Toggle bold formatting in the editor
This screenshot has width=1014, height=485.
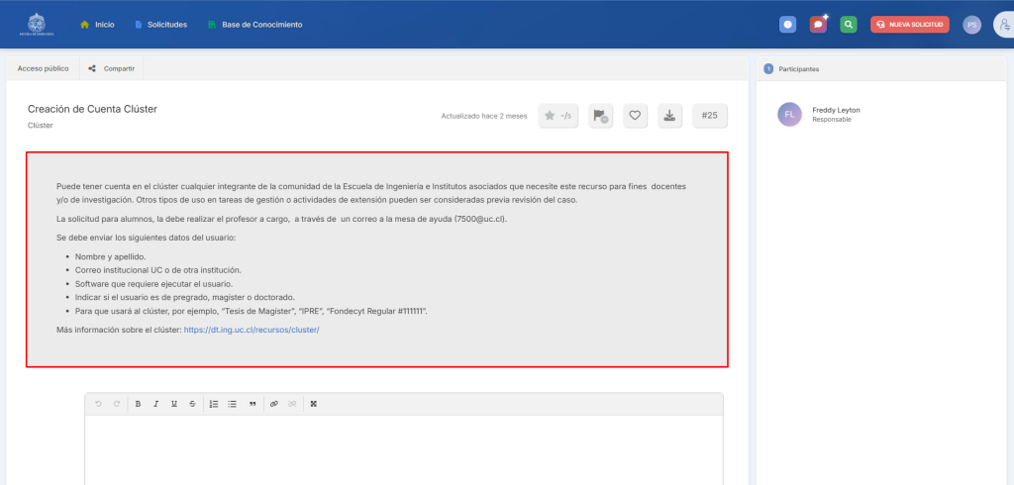138,404
